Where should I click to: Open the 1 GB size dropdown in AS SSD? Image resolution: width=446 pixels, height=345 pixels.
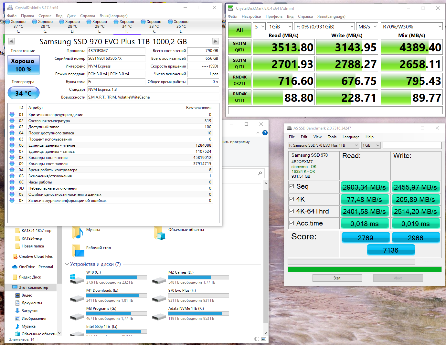click(x=371, y=145)
